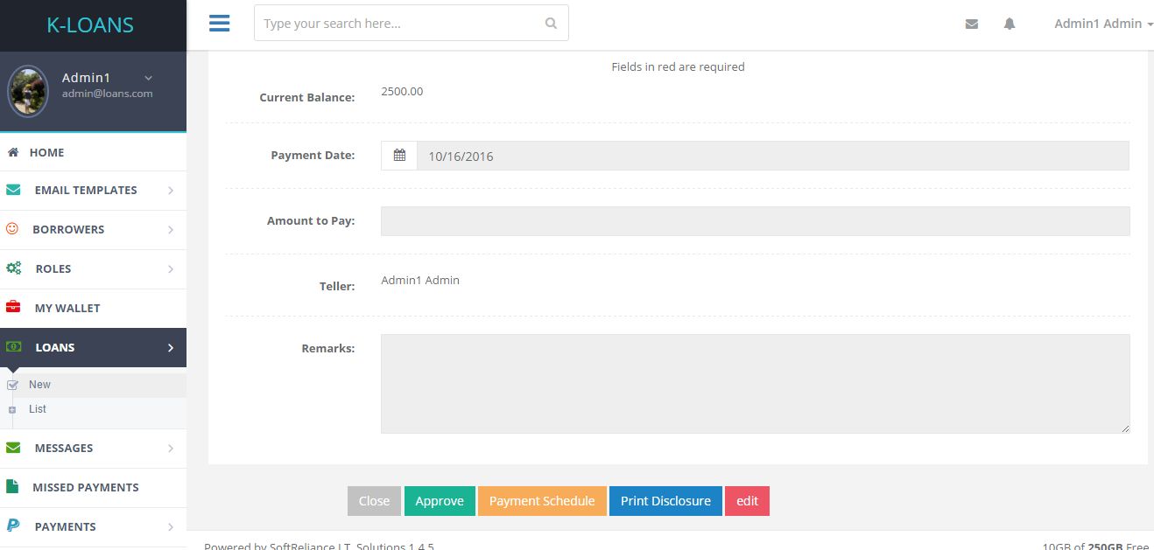1154x550 pixels.
Task: Click the Print Disclosure button
Action: click(665, 501)
